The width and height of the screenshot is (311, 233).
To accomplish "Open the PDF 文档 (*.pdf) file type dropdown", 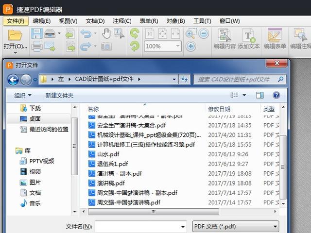I will click(x=236, y=226).
